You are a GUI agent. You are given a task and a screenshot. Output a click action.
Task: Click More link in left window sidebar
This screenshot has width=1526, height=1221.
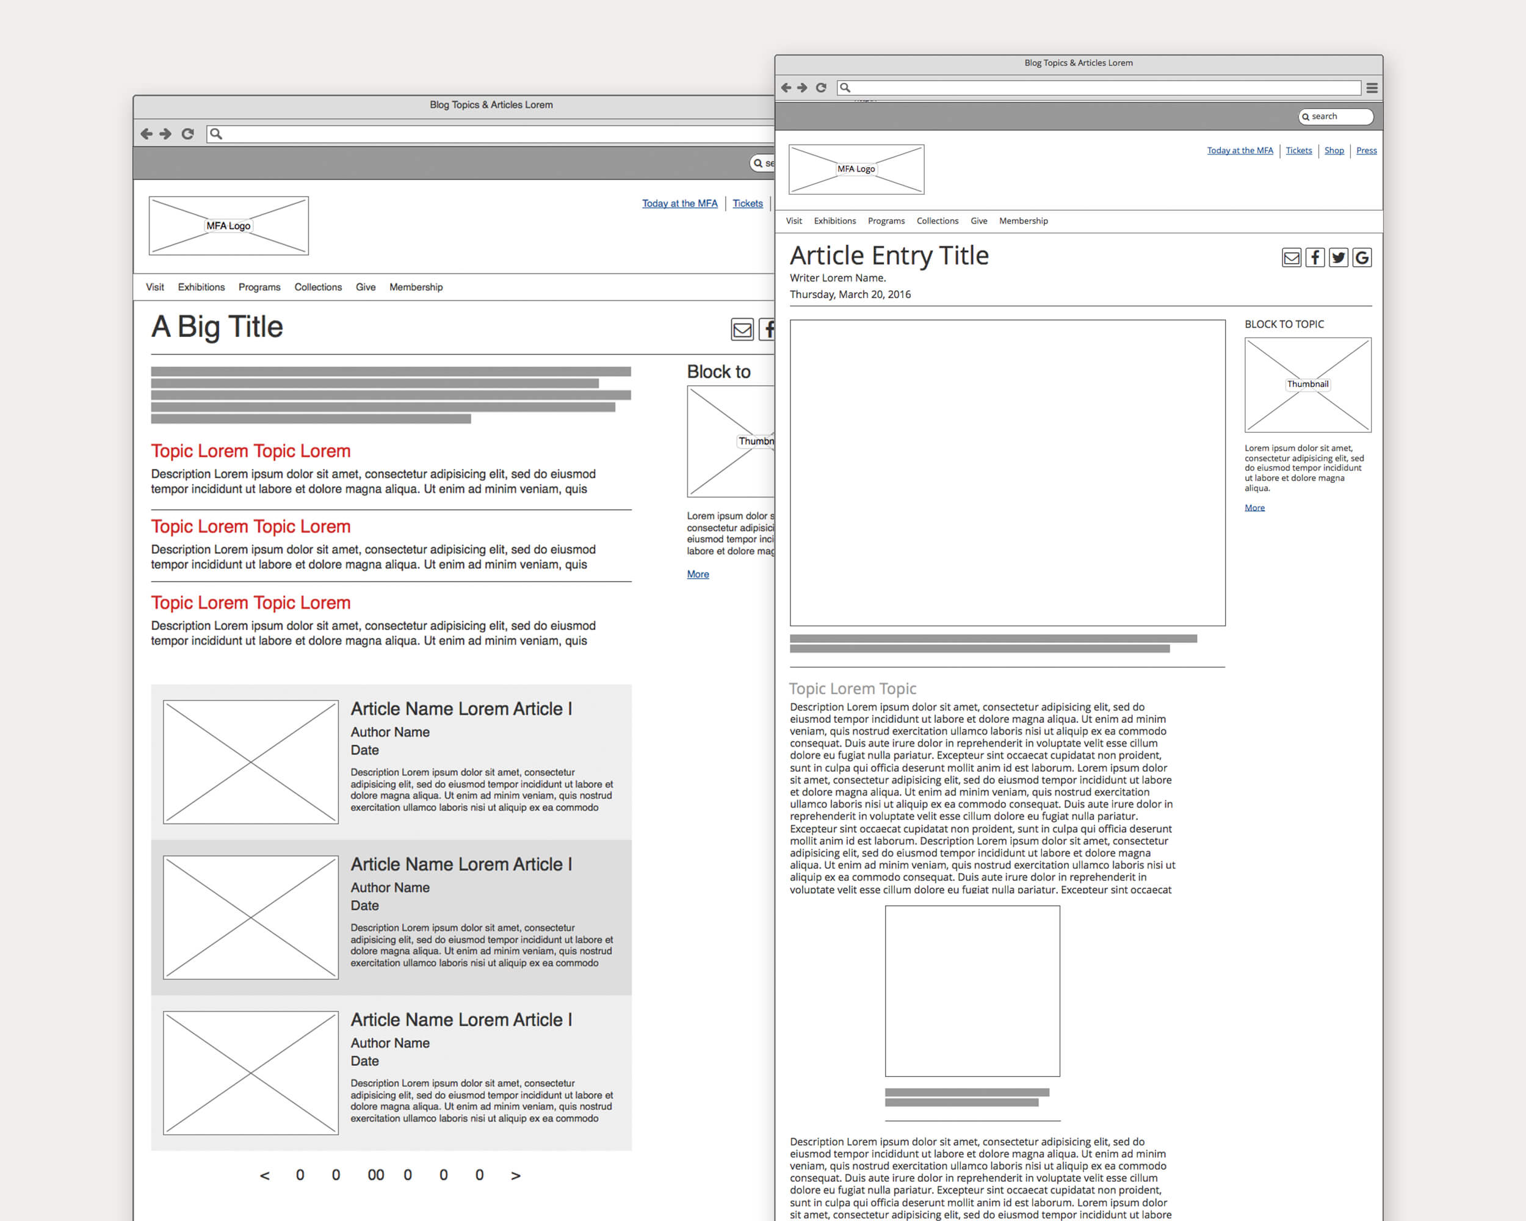pyautogui.click(x=698, y=574)
